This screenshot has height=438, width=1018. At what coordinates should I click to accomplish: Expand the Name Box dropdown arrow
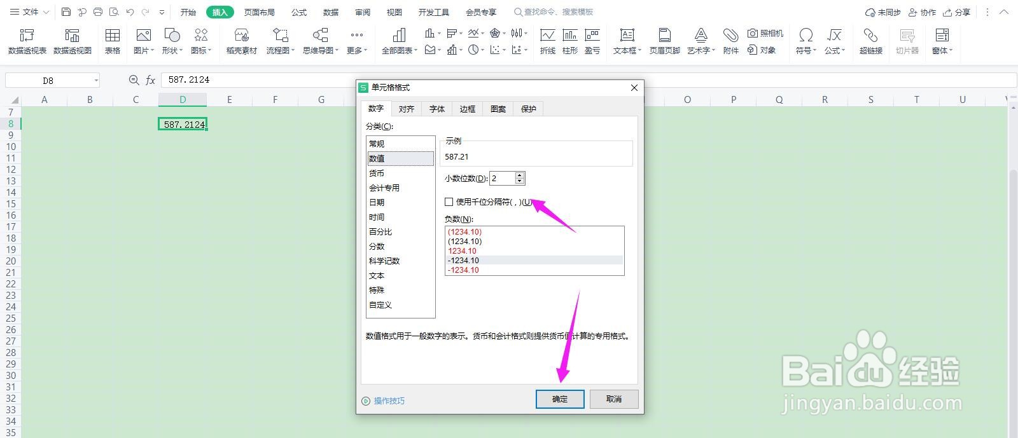coord(96,81)
